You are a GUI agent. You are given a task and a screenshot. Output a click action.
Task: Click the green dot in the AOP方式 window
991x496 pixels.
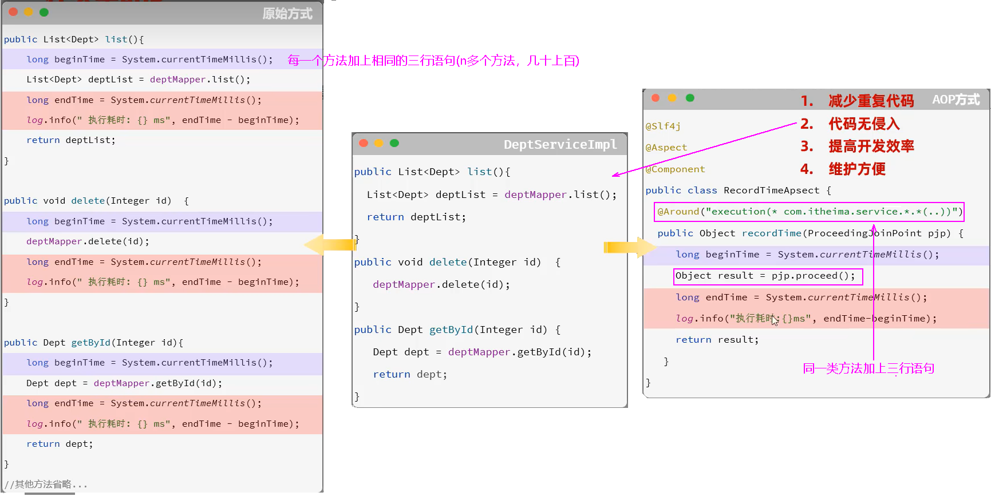click(690, 98)
